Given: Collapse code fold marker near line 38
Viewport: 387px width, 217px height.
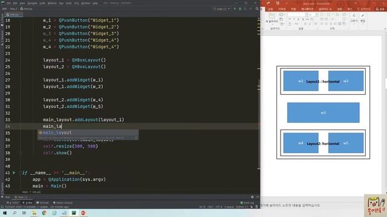Looking at the screenshot, I should 21,153.
